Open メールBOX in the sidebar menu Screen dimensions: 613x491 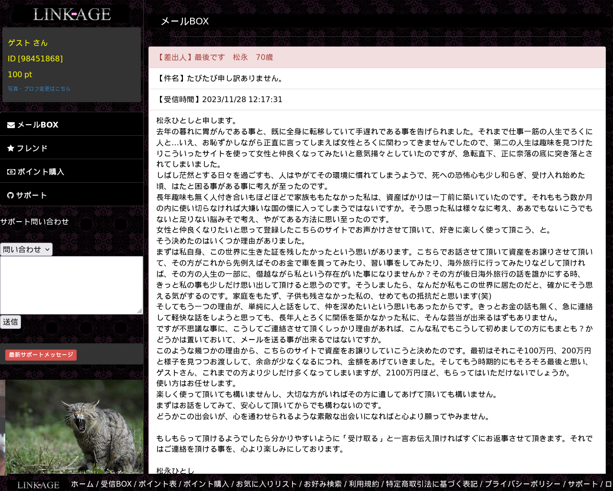72,124
